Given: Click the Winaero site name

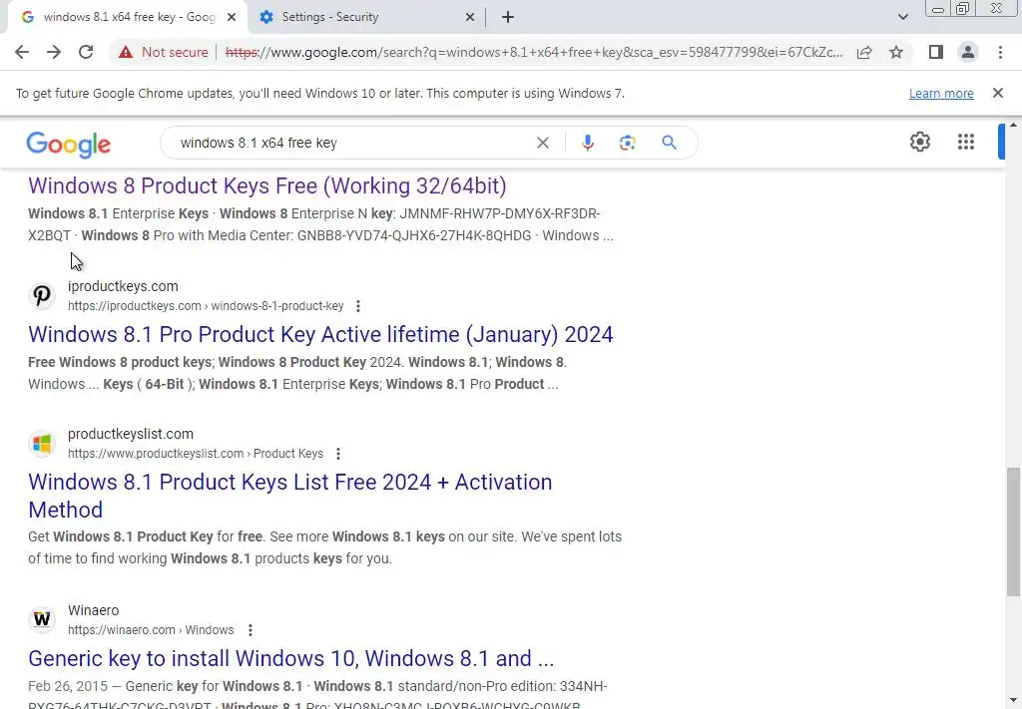Looking at the screenshot, I should pos(93,610).
